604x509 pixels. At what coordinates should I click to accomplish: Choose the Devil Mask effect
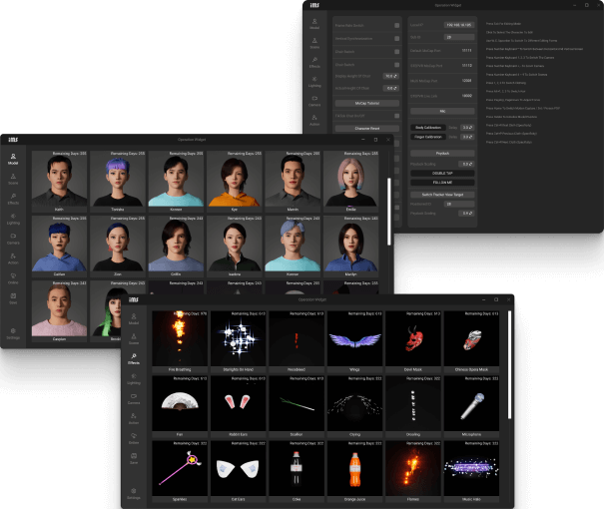pos(414,340)
